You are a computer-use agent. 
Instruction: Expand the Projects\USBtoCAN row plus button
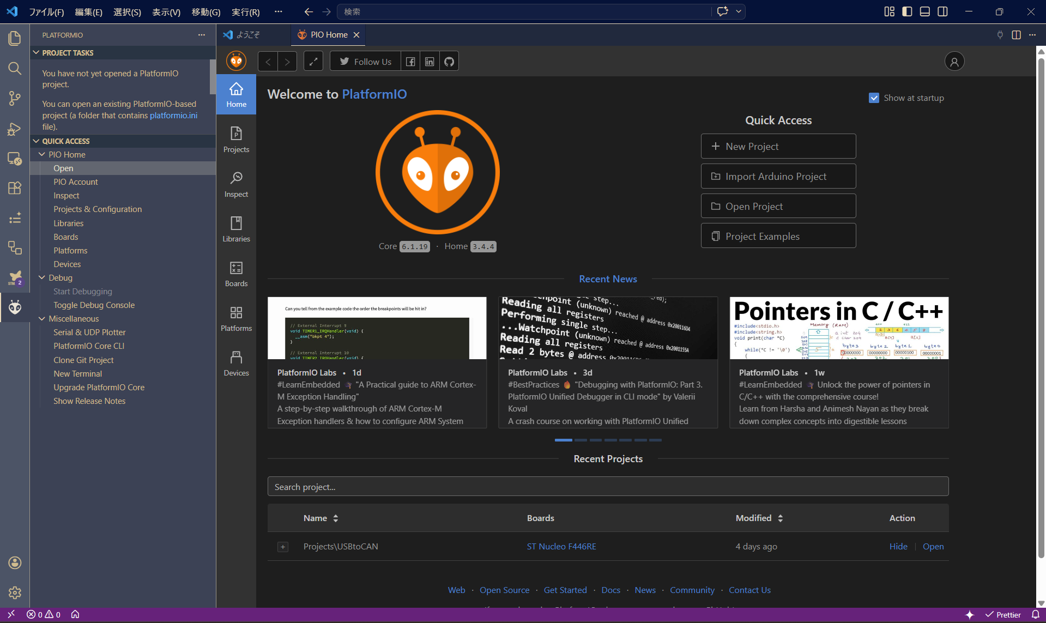[283, 547]
